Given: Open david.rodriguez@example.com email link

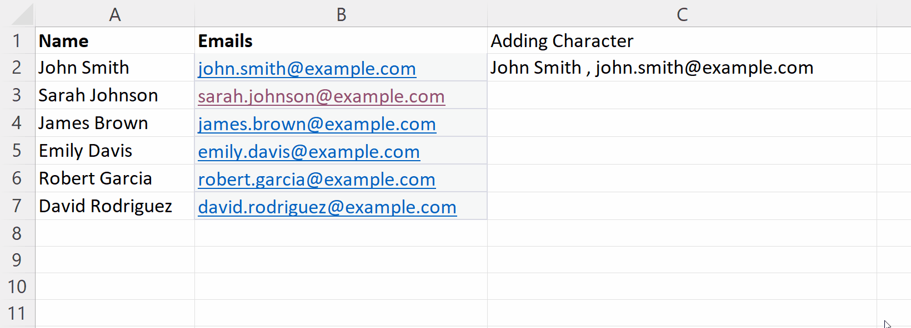Looking at the screenshot, I should click(x=327, y=207).
